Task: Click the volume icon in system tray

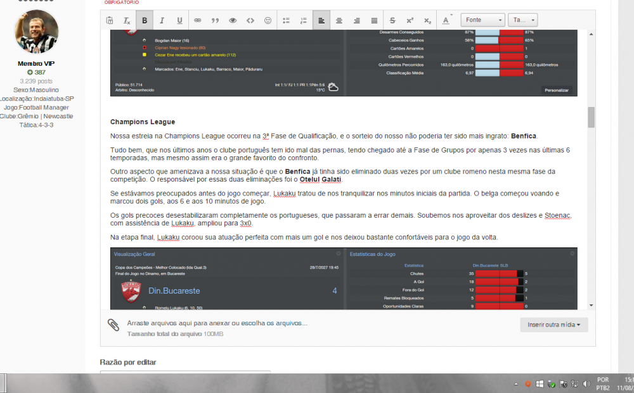Action: [587, 384]
